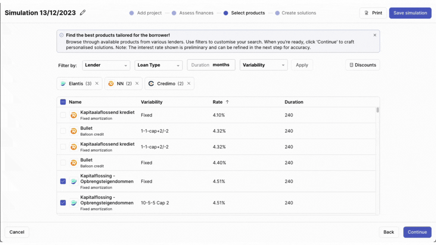The height and width of the screenshot is (245, 436).
Task: Click the Simulation 13/12/2023 title
Action: click(x=40, y=13)
